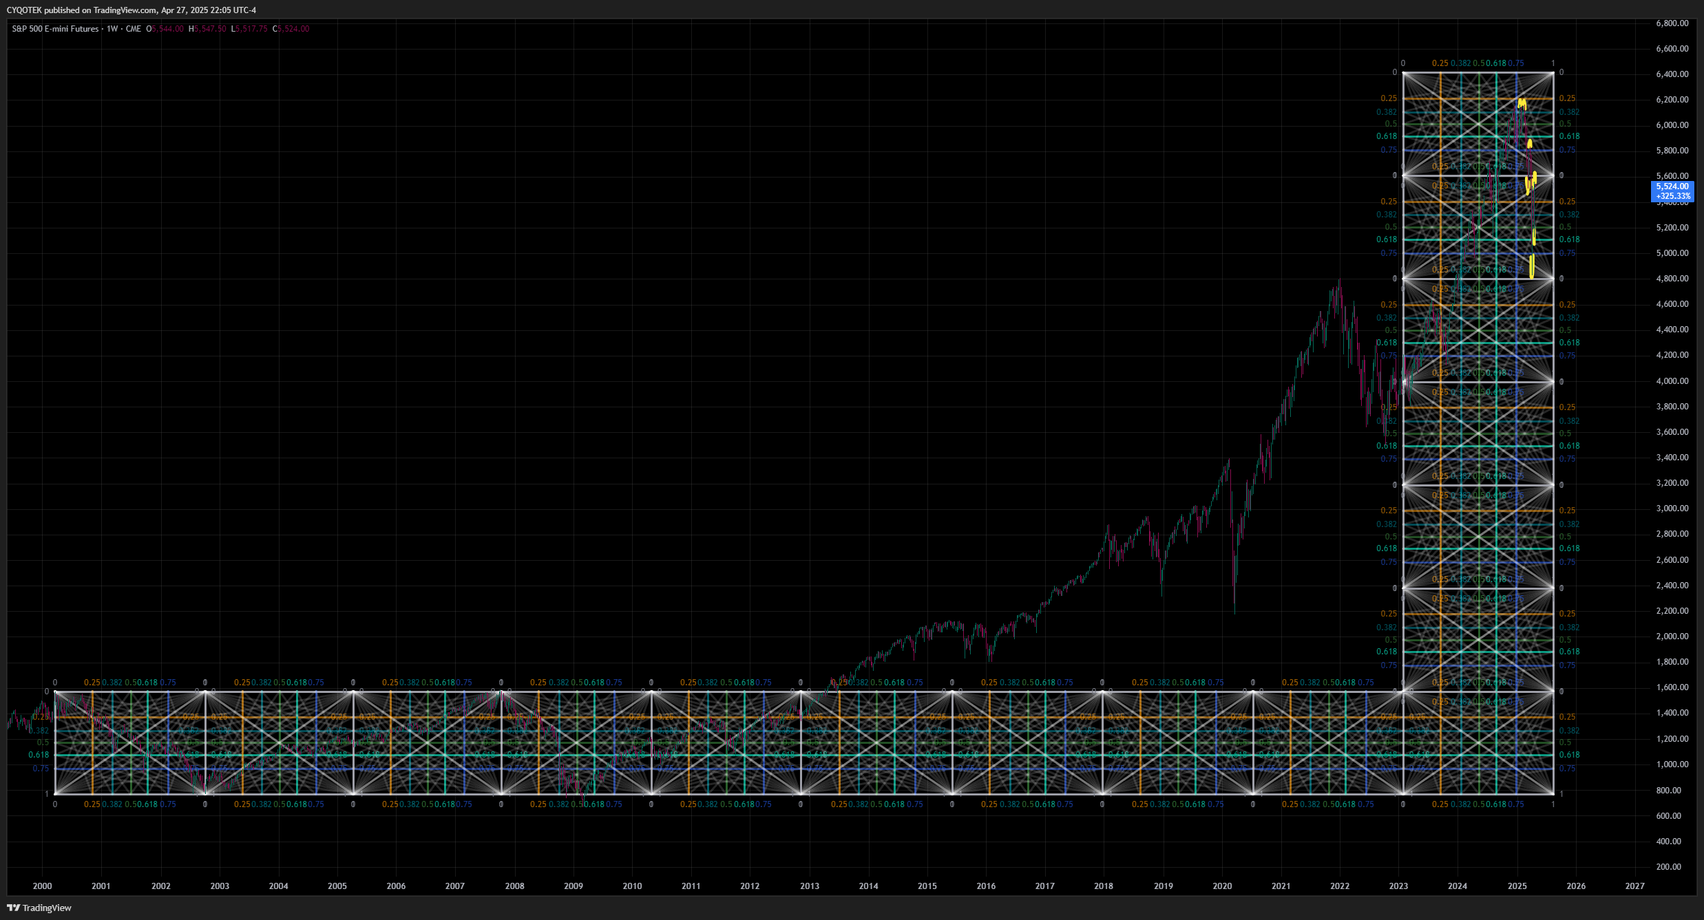This screenshot has height=920, width=1704.
Task: Click the 1,000.00 price axis label
Action: pyautogui.click(x=1672, y=764)
